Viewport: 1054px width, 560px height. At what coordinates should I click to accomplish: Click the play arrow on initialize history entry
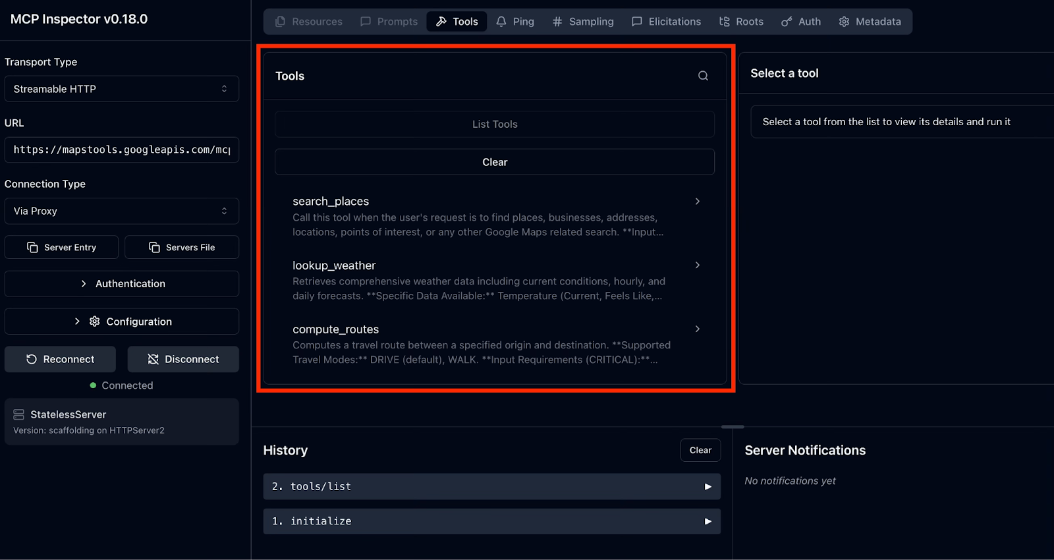(707, 521)
